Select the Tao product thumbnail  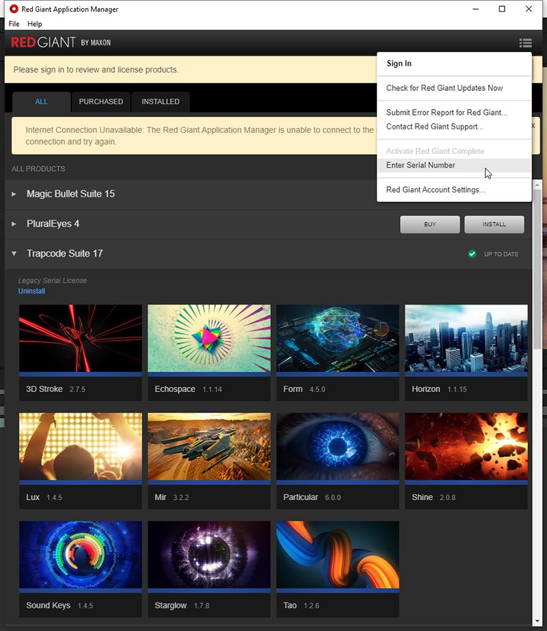[x=338, y=554]
